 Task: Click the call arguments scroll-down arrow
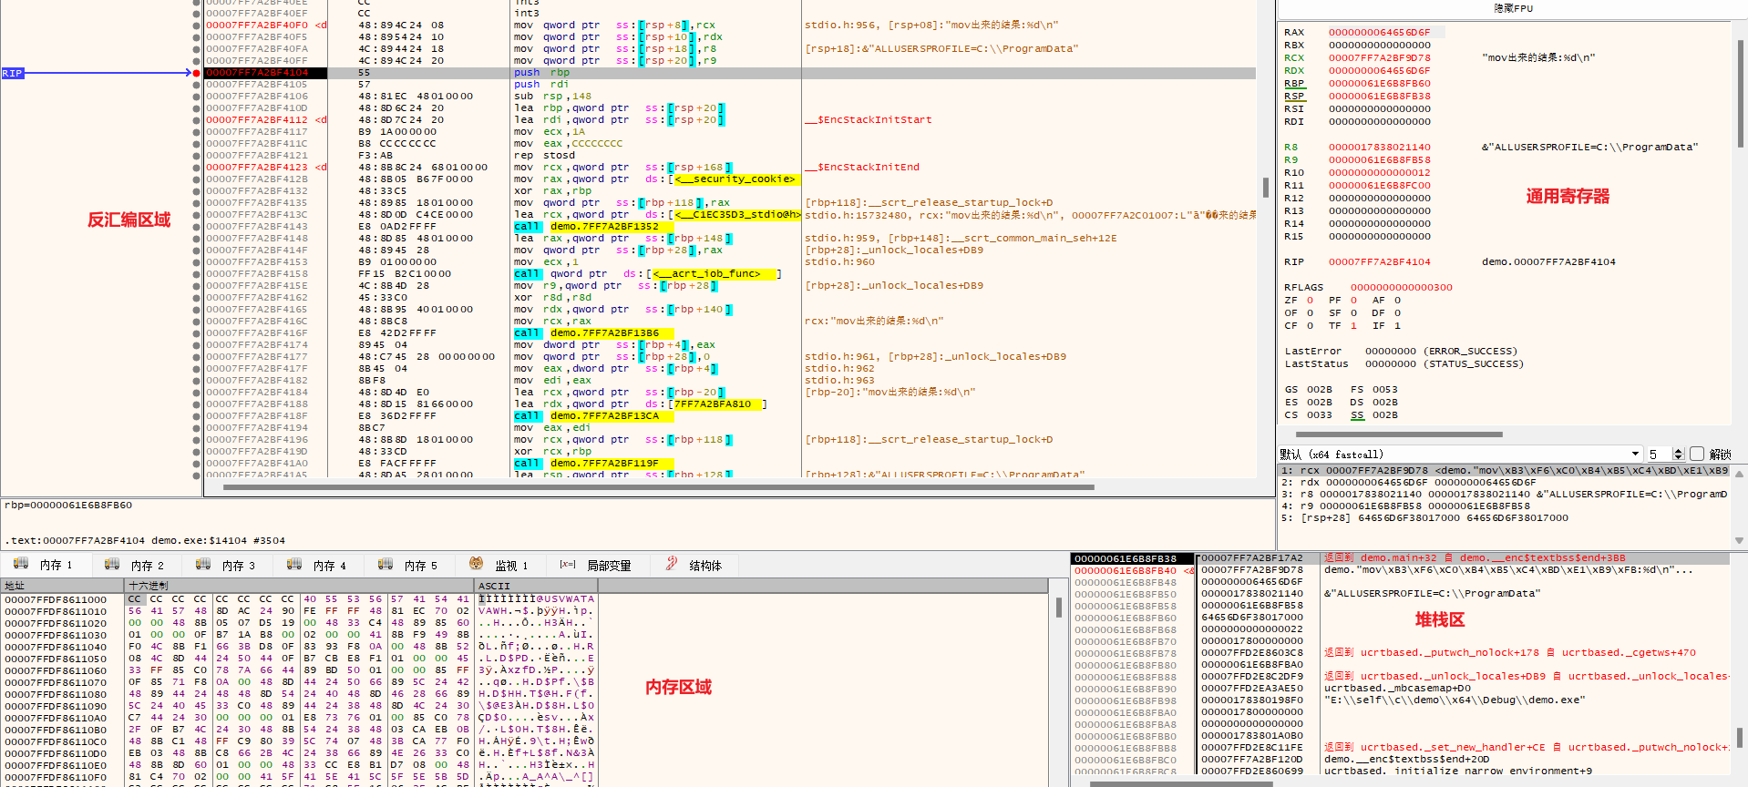point(1739,540)
